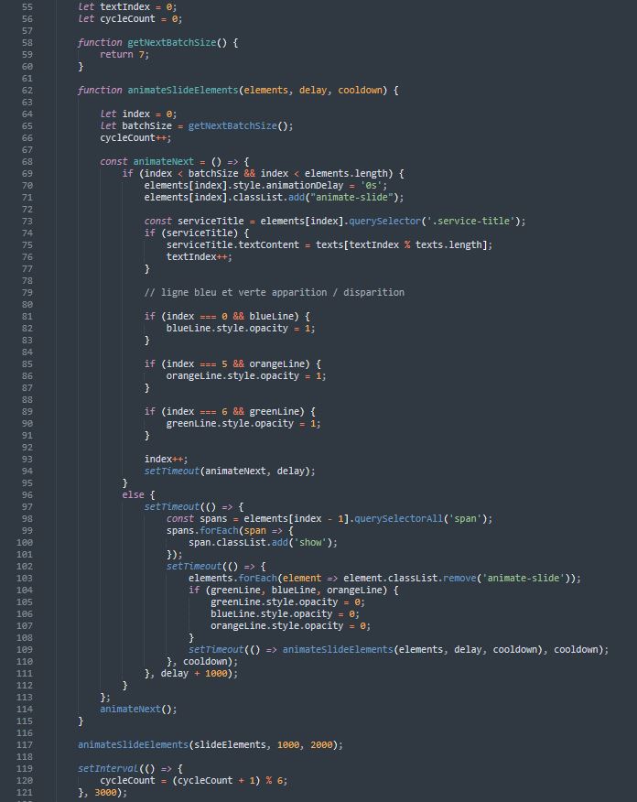Image resolution: width=637 pixels, height=802 pixels.
Task: Click 'animateSlideElements' in function declaration on line 62
Action: click(x=182, y=90)
